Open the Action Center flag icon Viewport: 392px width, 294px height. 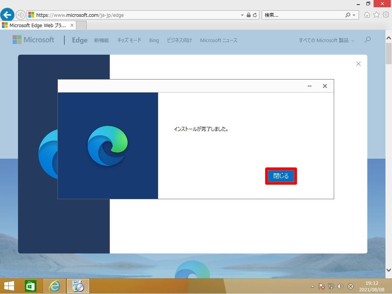point(322,286)
